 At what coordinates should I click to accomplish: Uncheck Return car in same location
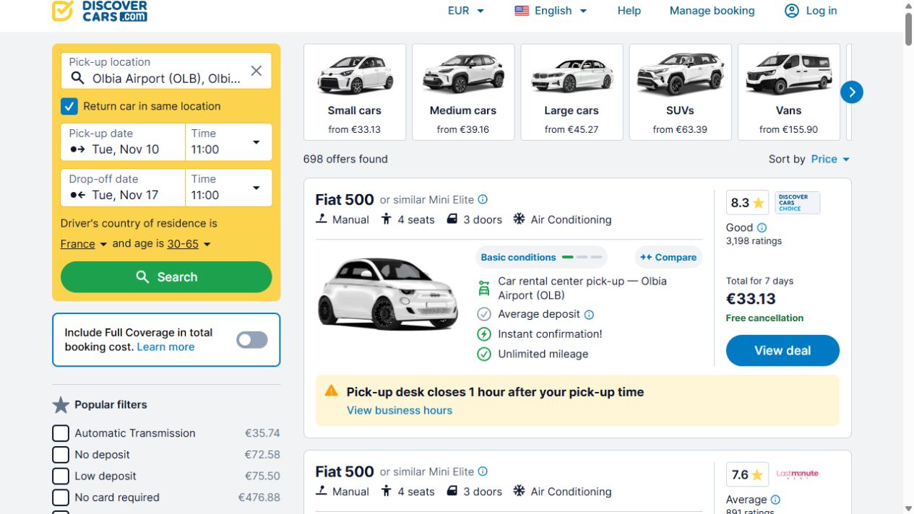point(69,106)
